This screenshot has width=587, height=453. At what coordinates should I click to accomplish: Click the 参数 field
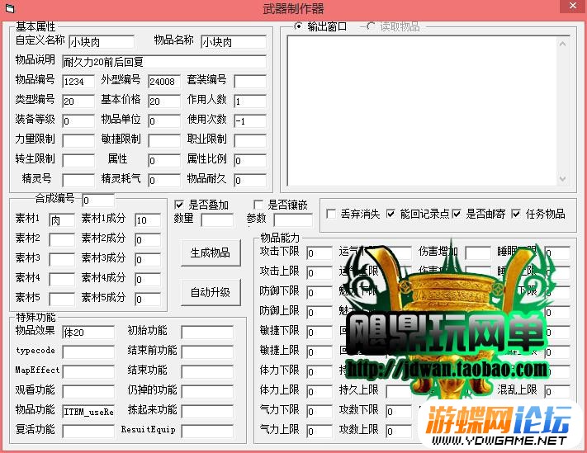pyautogui.click(x=293, y=220)
